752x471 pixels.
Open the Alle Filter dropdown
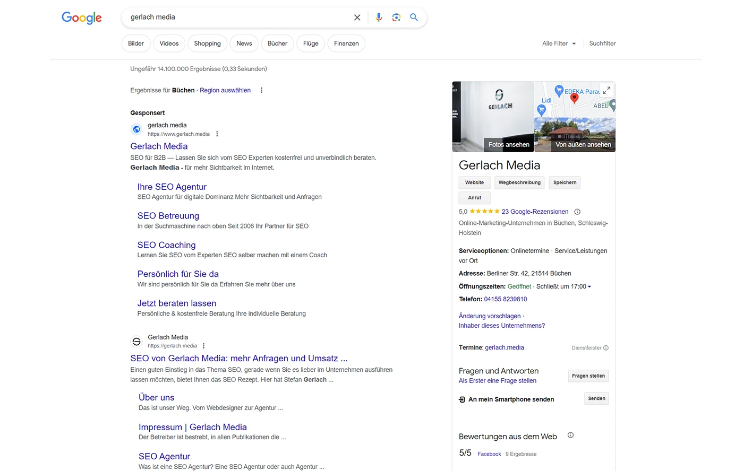coord(559,43)
